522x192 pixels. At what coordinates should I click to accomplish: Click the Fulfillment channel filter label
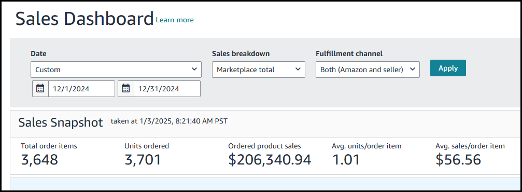[x=349, y=53]
